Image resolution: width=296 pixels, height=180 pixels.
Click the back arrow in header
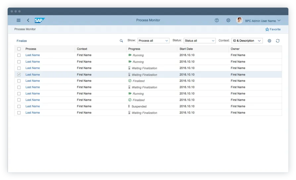tap(28, 20)
